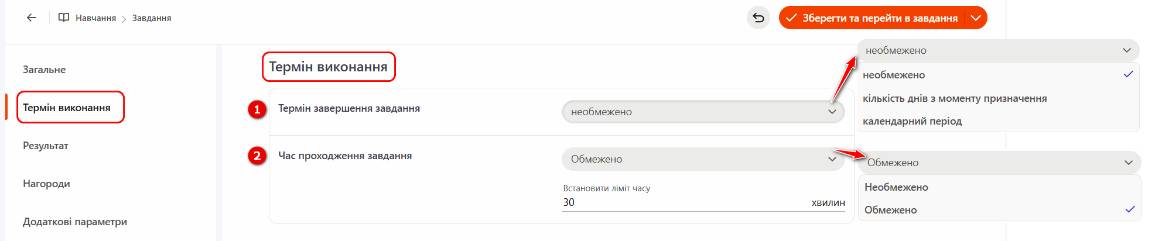
Task: Expand the Термін завершення завдання dropdown
Action: 703,112
